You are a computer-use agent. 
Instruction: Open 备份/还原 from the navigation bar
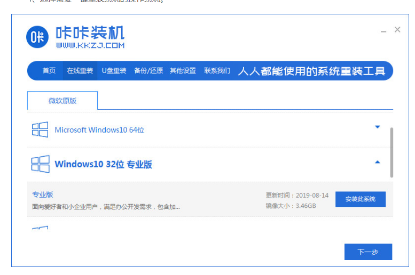(148, 71)
